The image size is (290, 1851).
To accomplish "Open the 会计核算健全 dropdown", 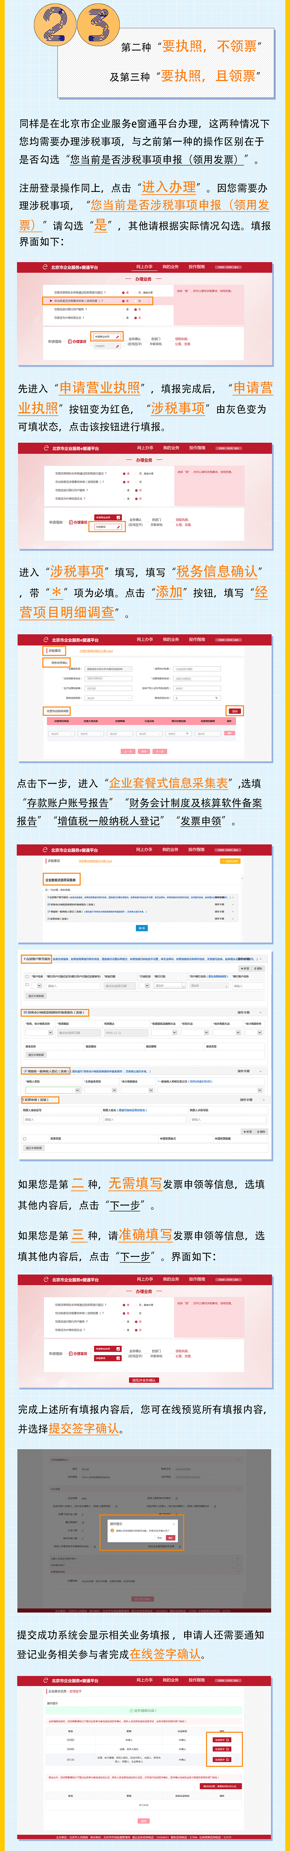I will pyautogui.click(x=137, y=1089).
